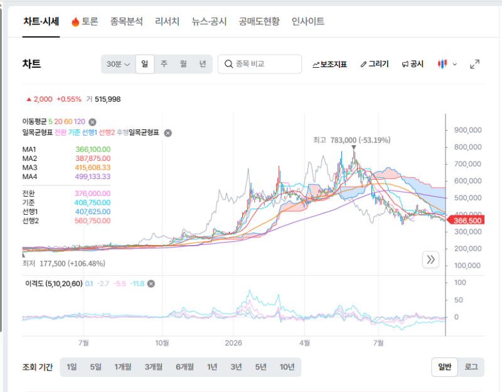
Task: Select the 년 yearly chart interval
Action: pos(203,64)
